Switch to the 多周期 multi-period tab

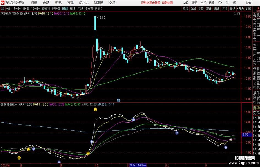click(x=89, y=9)
